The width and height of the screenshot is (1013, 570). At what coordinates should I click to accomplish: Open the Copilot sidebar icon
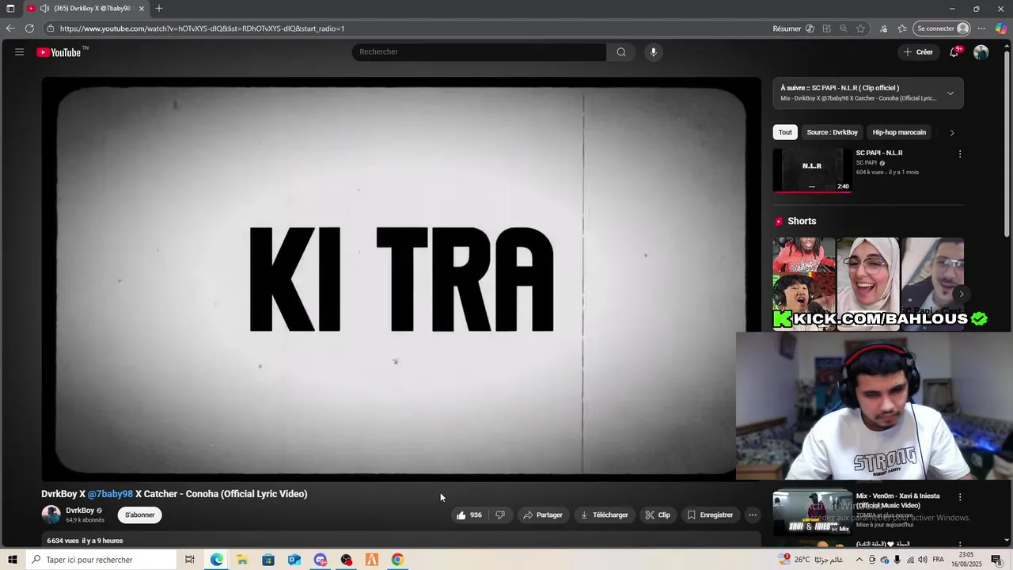click(1001, 28)
